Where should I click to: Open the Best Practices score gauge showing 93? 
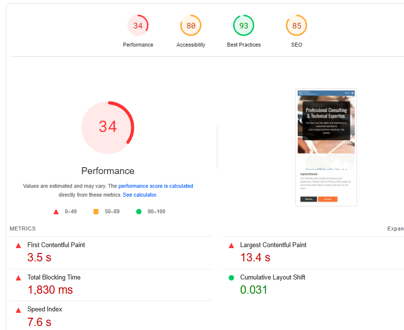pyautogui.click(x=243, y=25)
